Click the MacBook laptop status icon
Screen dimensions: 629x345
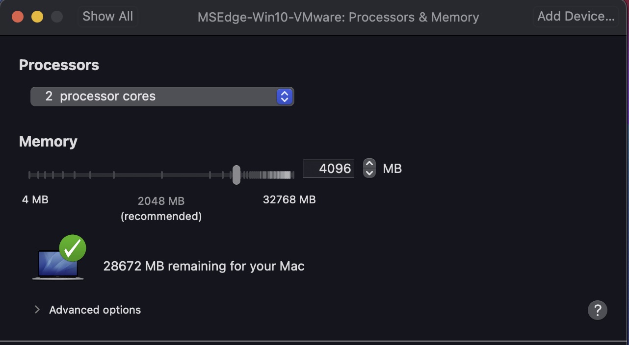coord(55,266)
